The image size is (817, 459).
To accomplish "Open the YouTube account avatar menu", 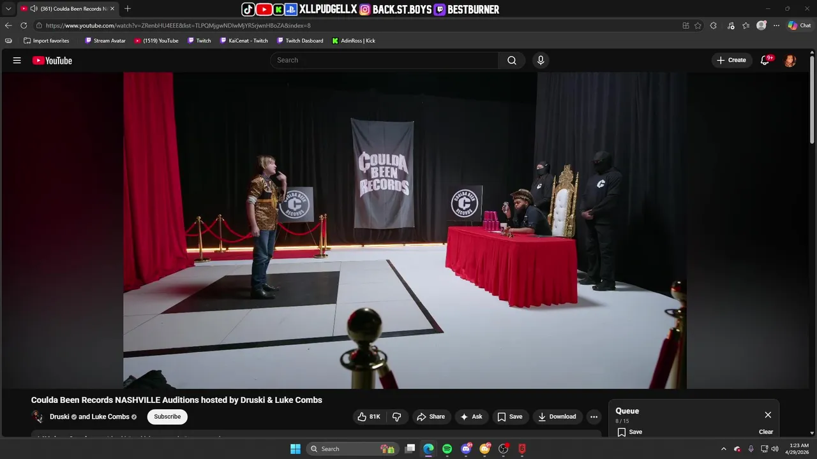I will pyautogui.click(x=790, y=61).
